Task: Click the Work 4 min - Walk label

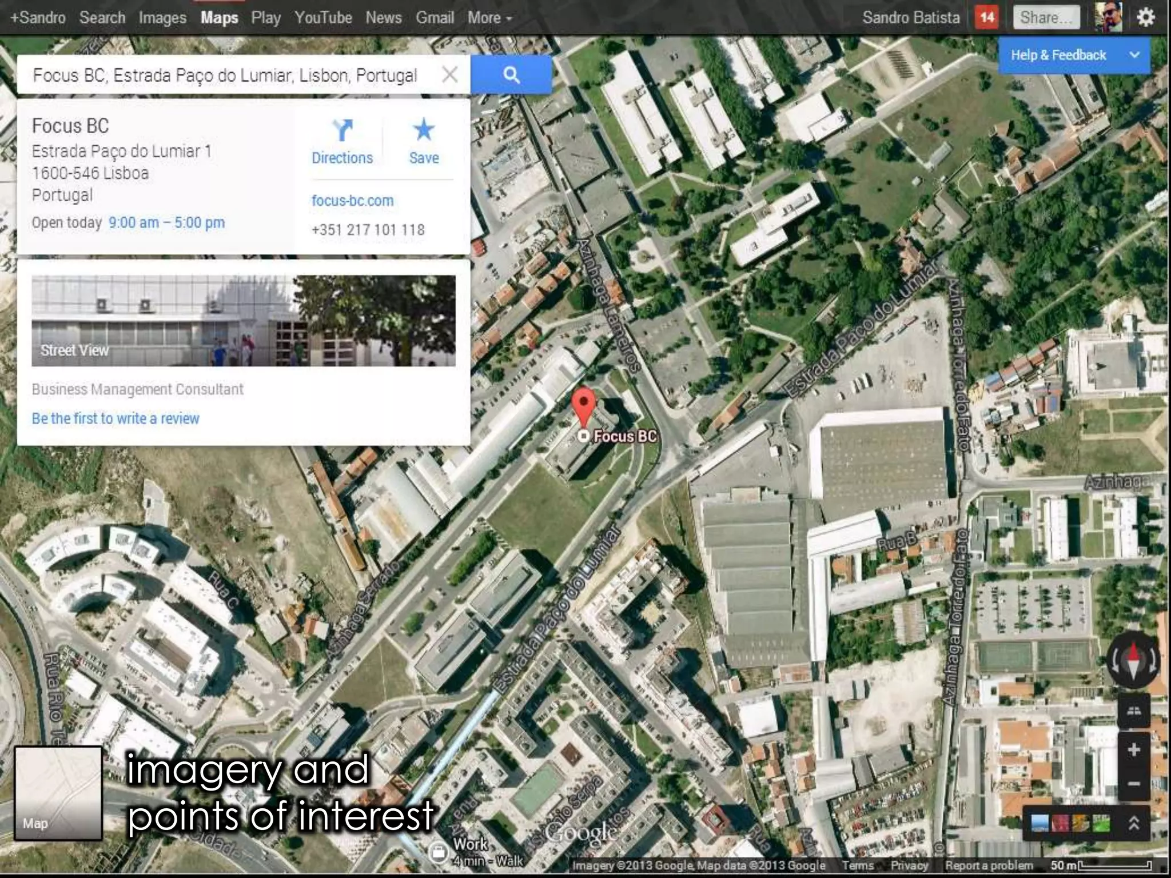Action: [488, 852]
